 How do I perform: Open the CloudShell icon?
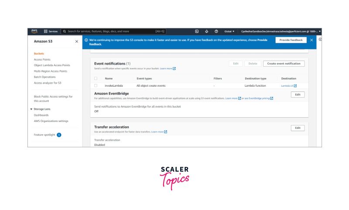pos(197,31)
